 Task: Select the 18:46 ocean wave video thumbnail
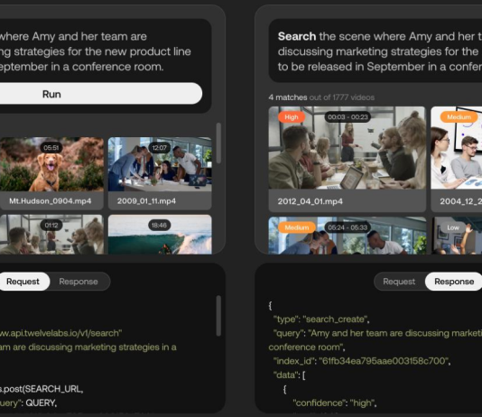tap(160, 235)
